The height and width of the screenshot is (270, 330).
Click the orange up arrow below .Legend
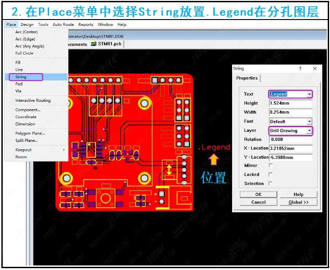point(214,159)
